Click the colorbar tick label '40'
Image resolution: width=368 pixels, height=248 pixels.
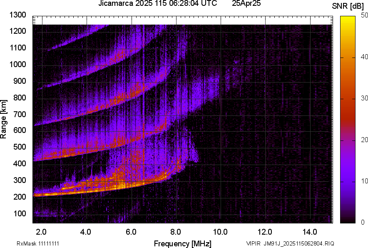[364, 57]
